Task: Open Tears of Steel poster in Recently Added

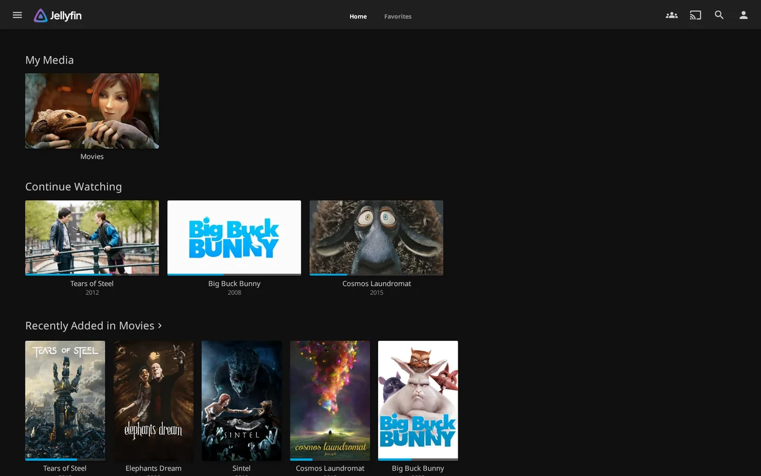Action: click(x=65, y=400)
